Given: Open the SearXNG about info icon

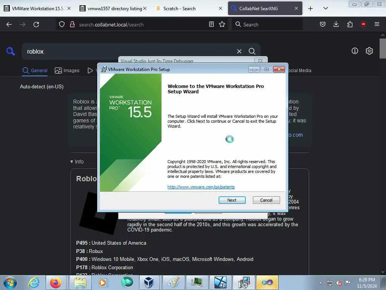Looking at the screenshot, I should (x=355, y=51).
